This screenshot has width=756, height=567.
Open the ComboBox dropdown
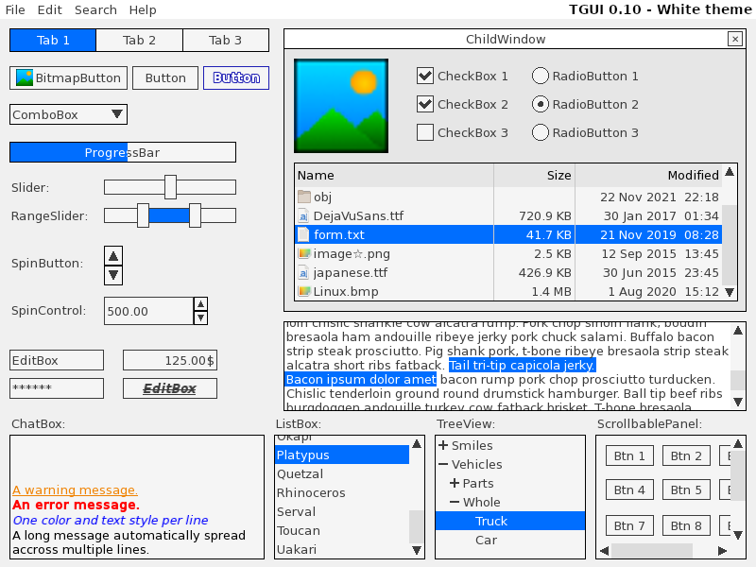click(x=116, y=113)
